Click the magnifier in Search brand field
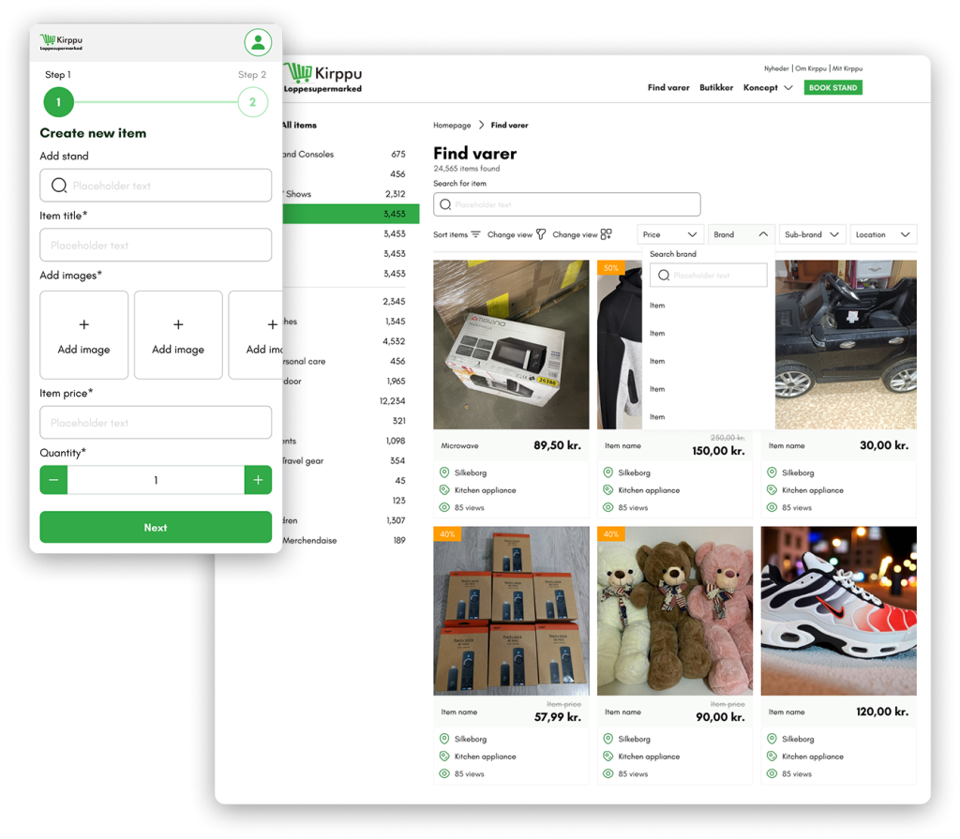Viewport: 960px width, 839px height. pos(664,276)
